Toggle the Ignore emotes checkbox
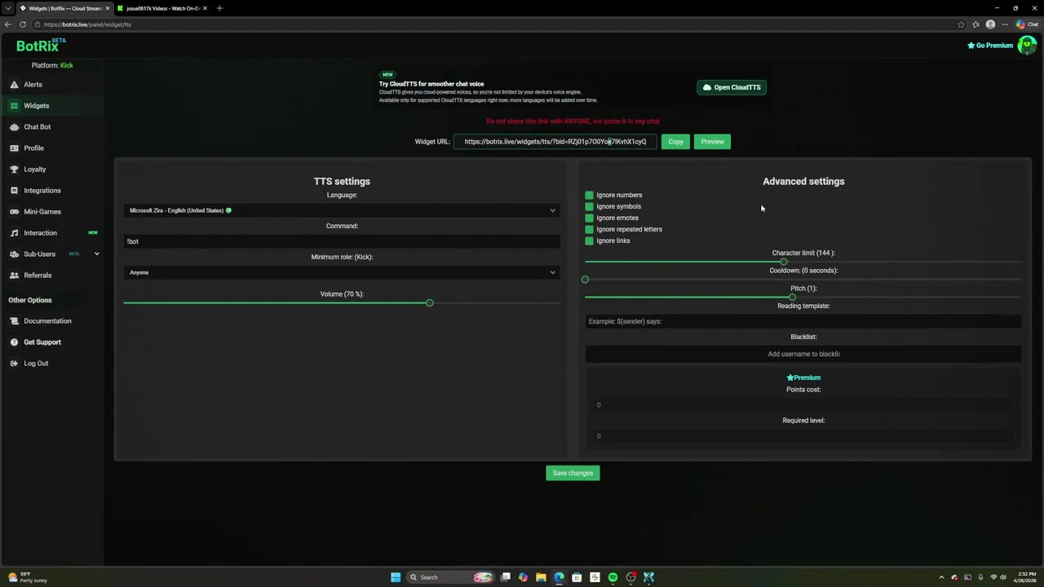The height and width of the screenshot is (587, 1044). (x=589, y=218)
